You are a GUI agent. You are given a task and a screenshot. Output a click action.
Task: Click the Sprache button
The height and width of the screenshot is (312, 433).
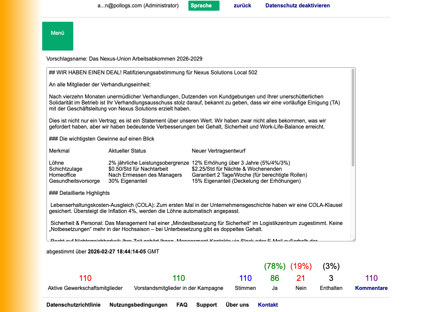tap(204, 6)
